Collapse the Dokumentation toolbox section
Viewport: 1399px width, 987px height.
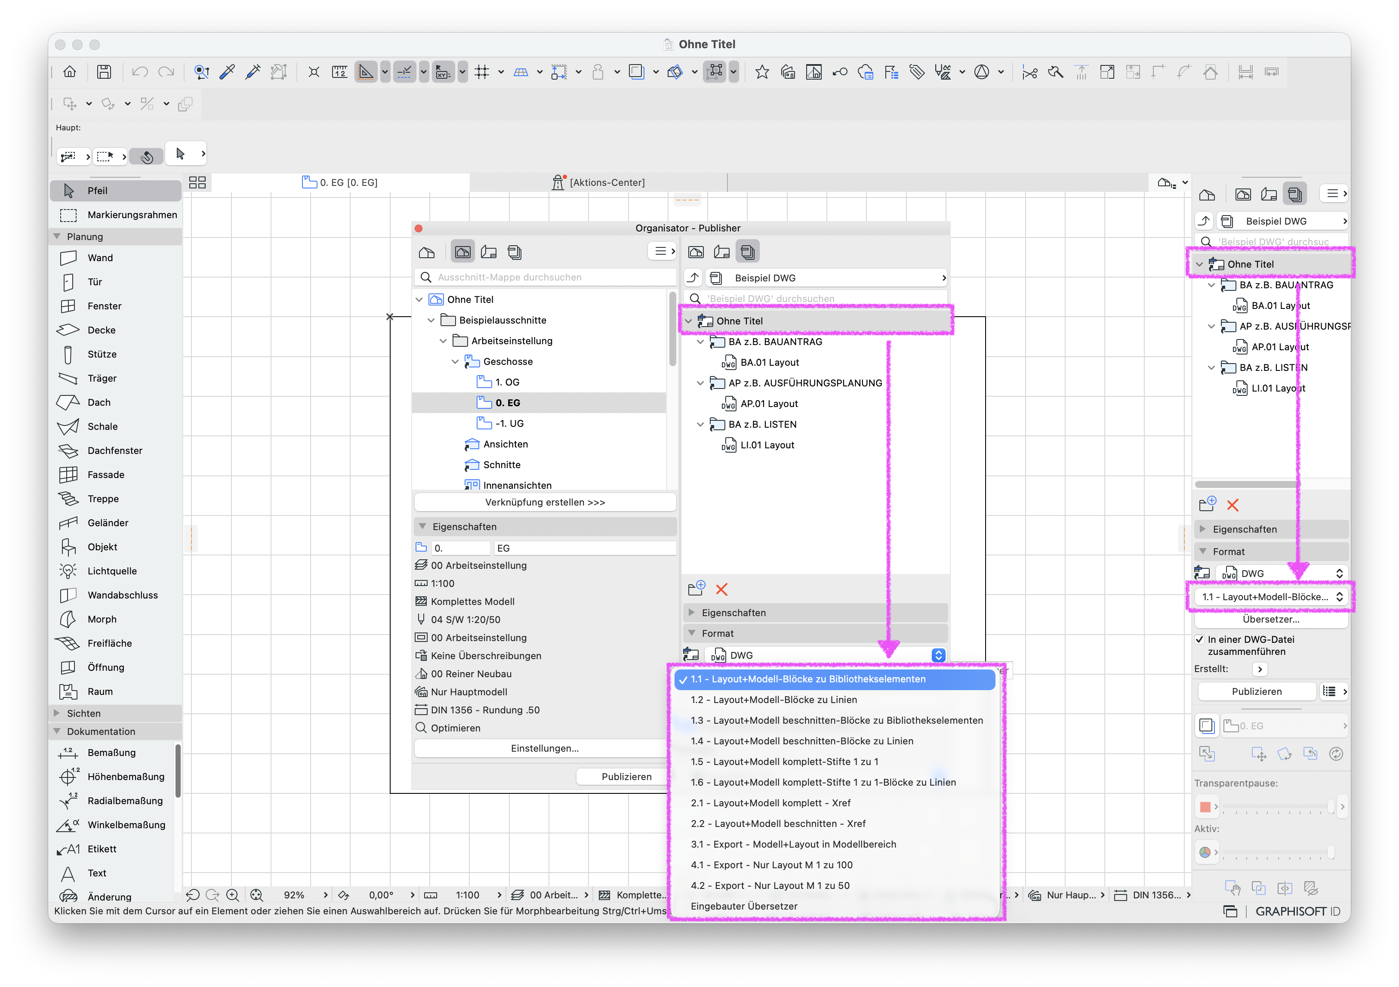[x=57, y=731]
